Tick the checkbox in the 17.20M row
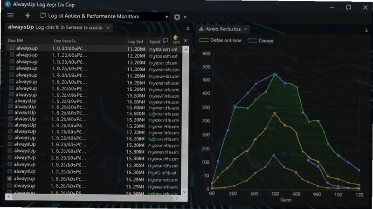 pos(10,131)
